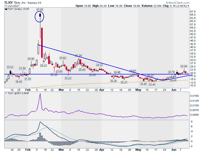The image size is (203, 152).
Task: Click the chart date 11-Jun-2021
Action: click(12, 6)
